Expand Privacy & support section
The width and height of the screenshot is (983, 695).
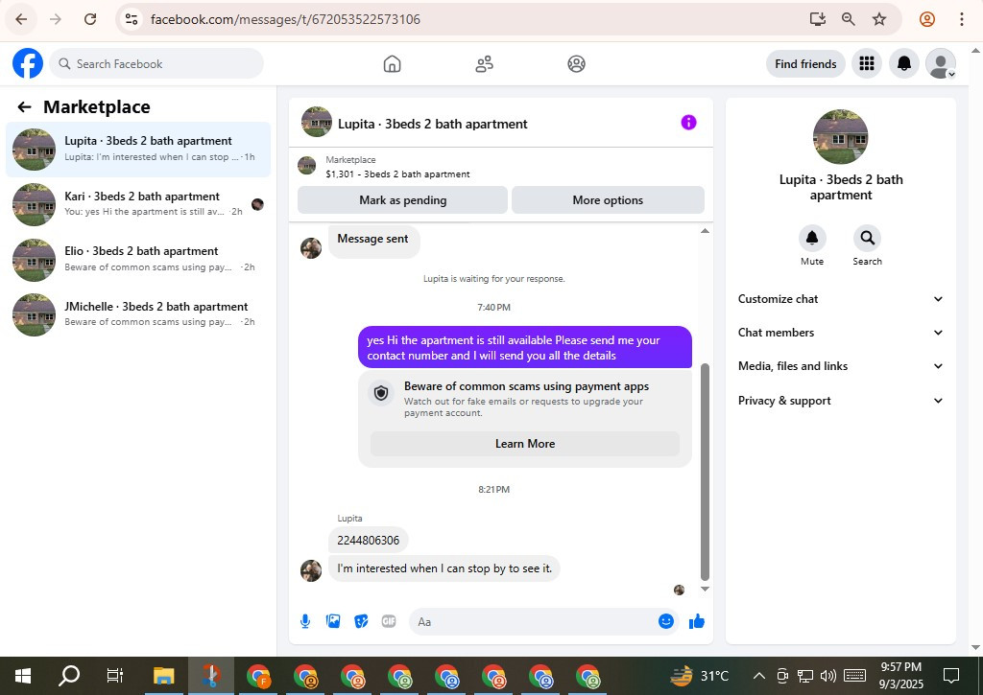coord(840,401)
